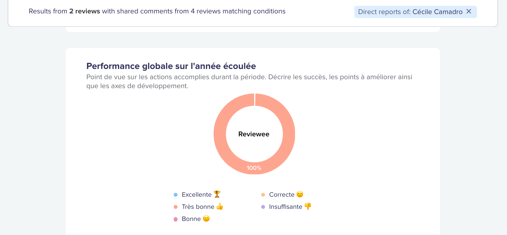Click the thumbs down icon beside Insuffisante

pyautogui.click(x=308, y=206)
